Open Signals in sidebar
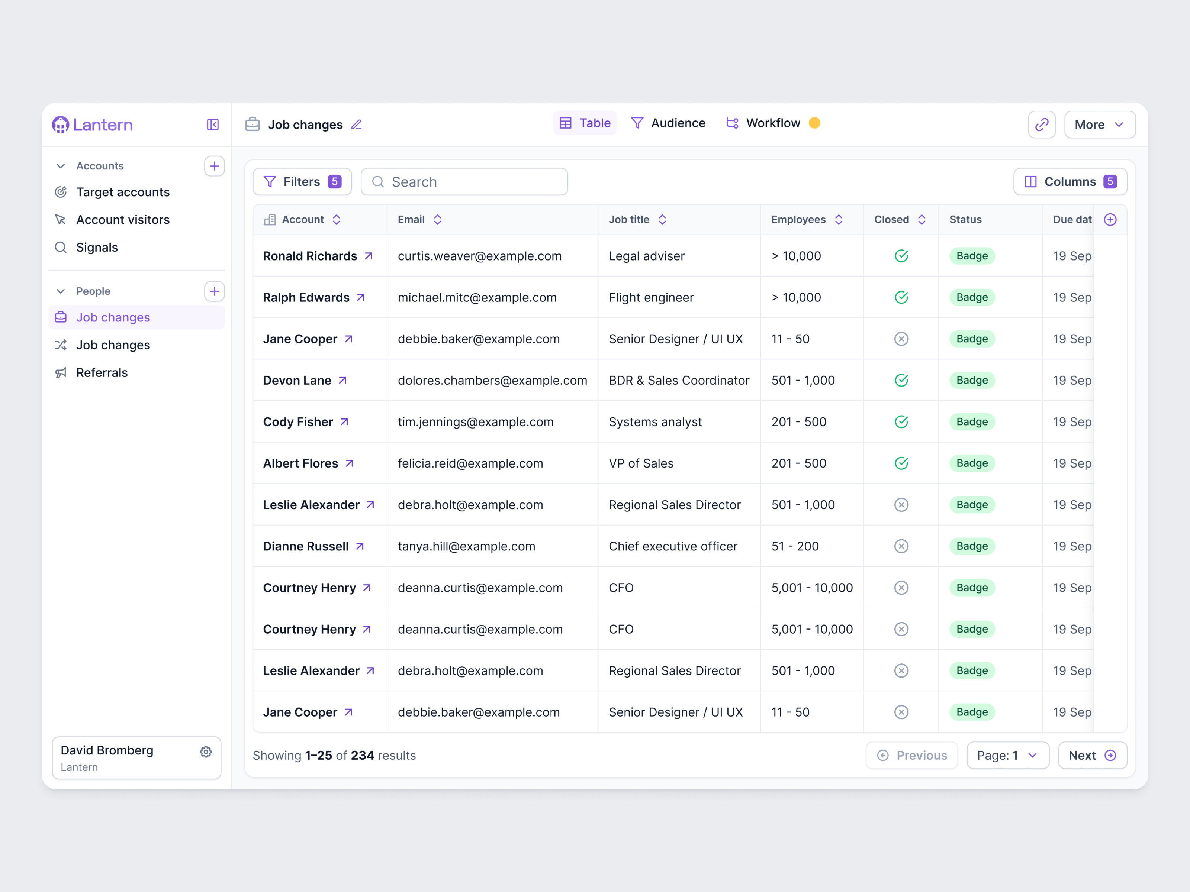 pos(136,247)
